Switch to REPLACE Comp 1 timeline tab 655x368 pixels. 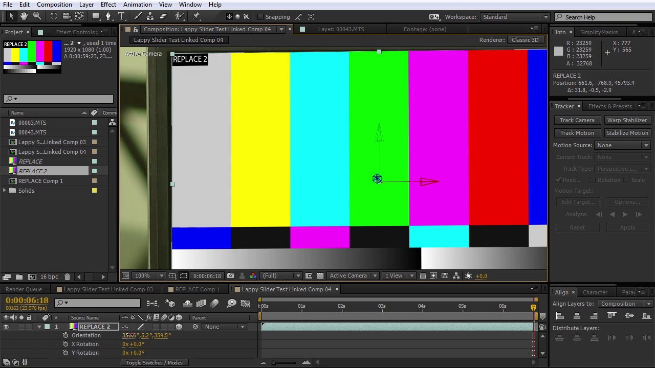tap(198, 289)
